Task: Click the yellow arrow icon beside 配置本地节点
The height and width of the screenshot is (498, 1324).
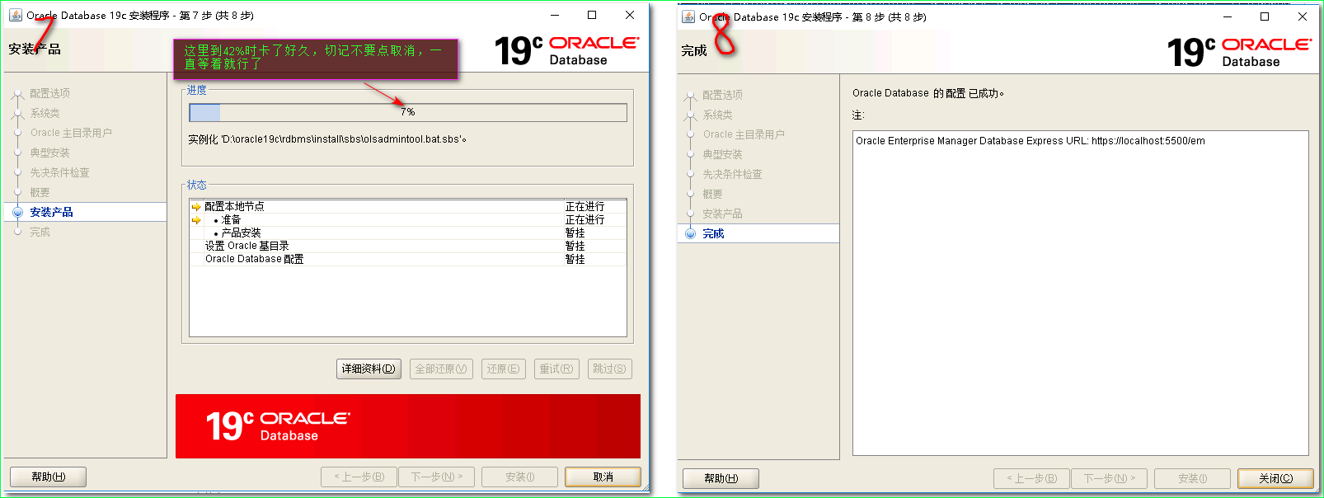Action: click(196, 207)
